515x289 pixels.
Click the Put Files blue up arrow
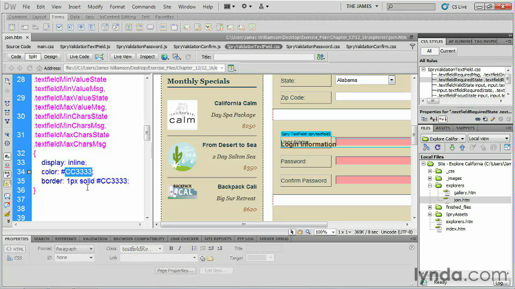[x=461, y=148]
